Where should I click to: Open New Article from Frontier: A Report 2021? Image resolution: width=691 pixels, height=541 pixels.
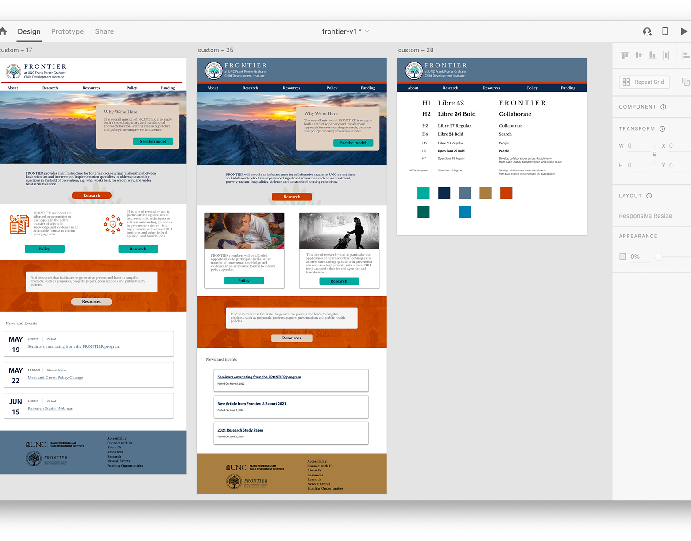(252, 404)
